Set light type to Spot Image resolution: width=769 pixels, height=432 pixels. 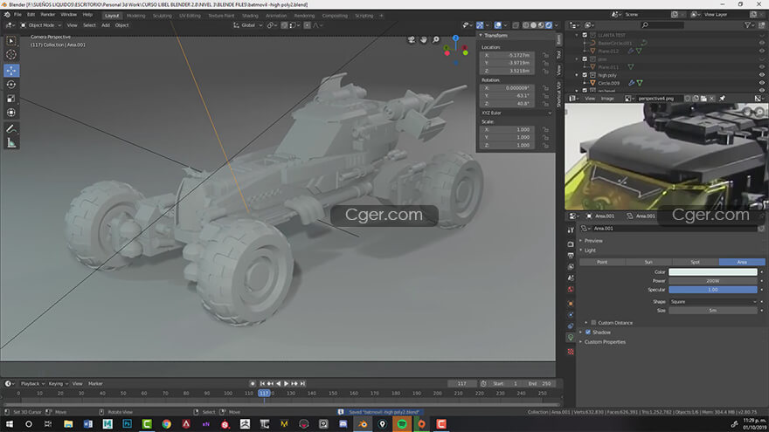[x=695, y=262]
